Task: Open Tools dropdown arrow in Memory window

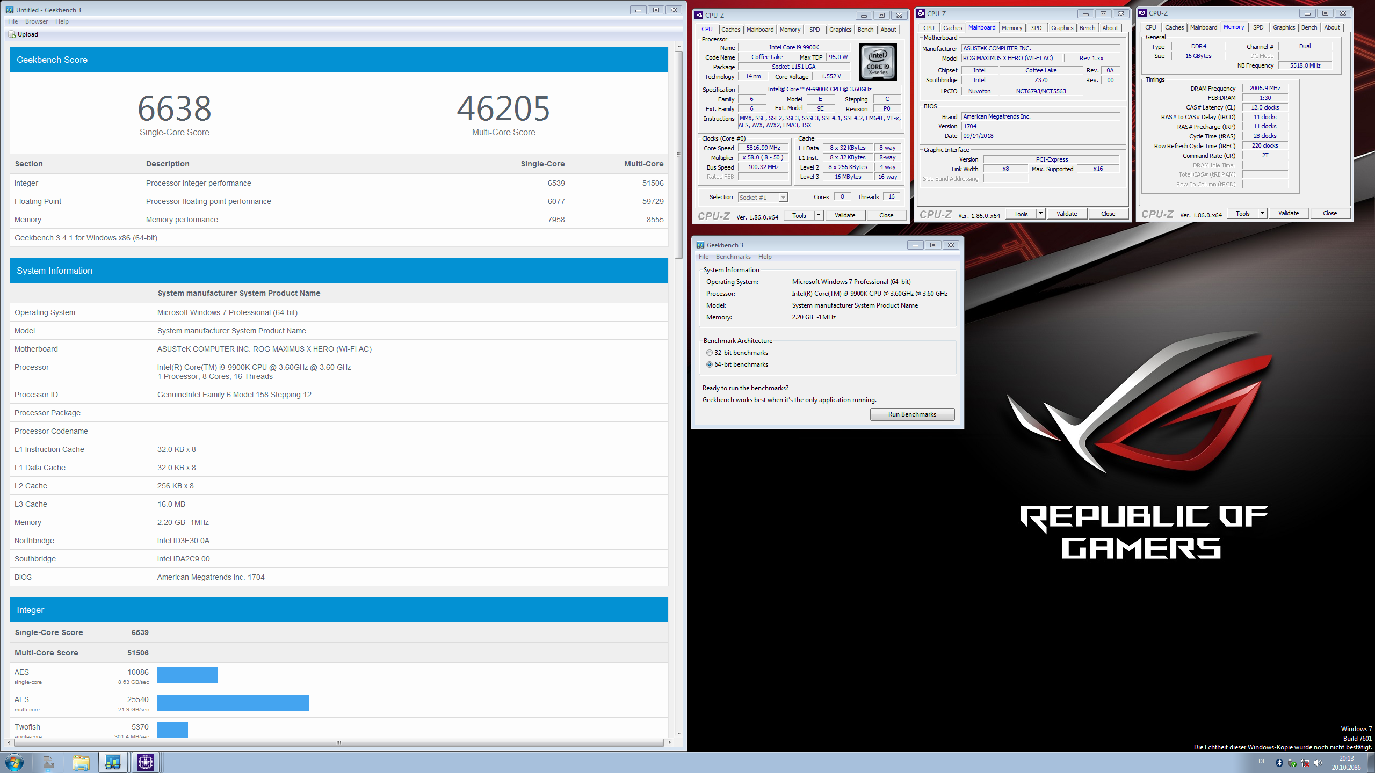Action: click(1262, 213)
